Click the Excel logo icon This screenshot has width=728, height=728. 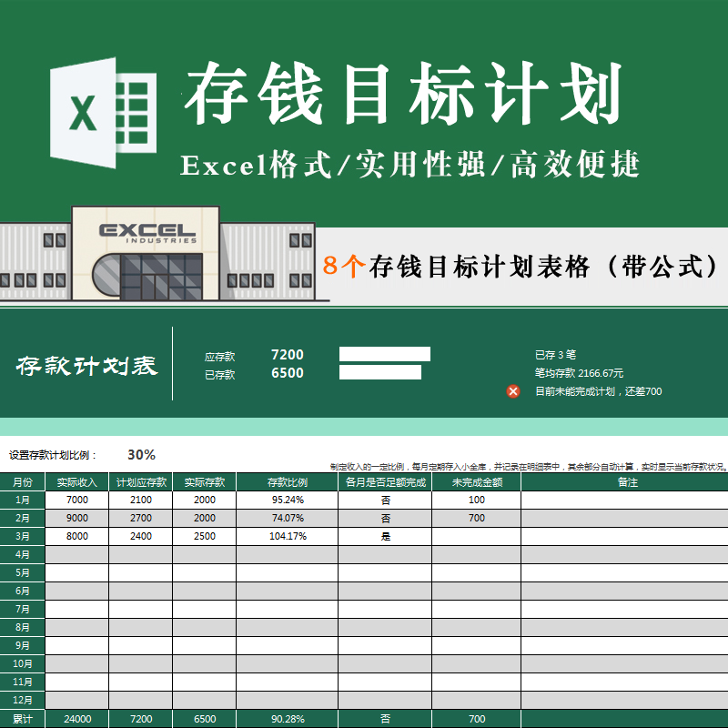click(x=103, y=113)
